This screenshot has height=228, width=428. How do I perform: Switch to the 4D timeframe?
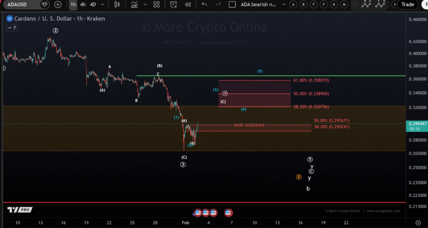(x=93, y=4)
